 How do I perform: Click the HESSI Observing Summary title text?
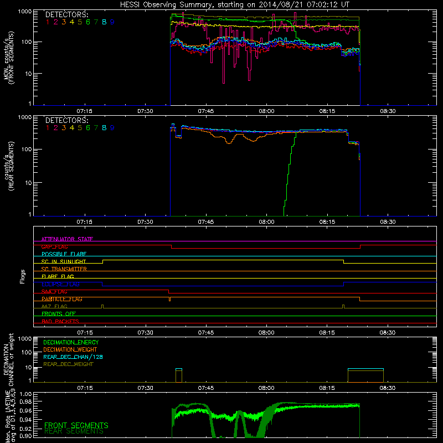(234, 5)
